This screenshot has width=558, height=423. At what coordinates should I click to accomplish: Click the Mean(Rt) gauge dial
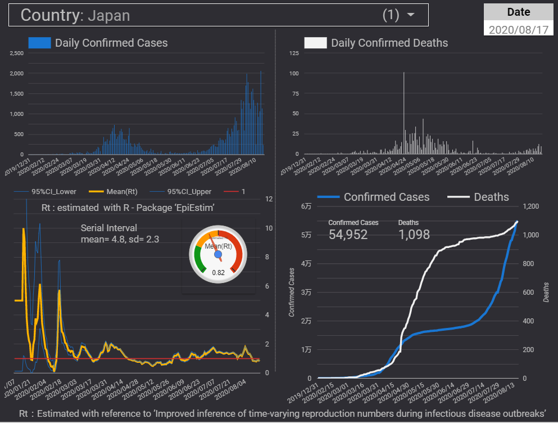[218, 254]
